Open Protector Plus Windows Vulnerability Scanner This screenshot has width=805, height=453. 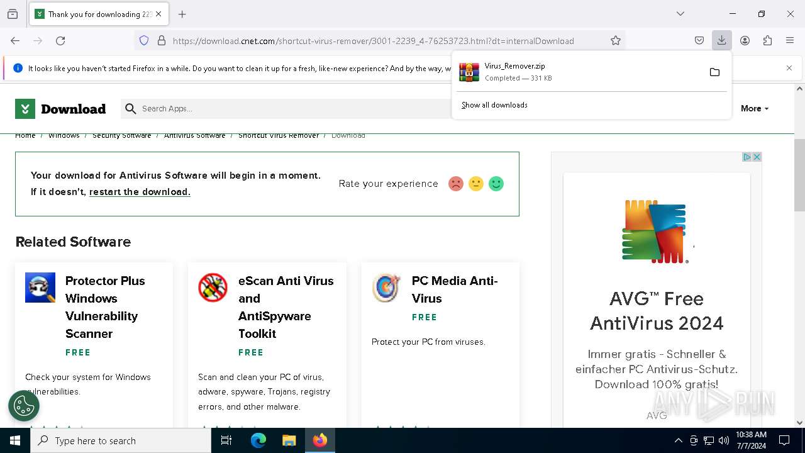point(105,307)
